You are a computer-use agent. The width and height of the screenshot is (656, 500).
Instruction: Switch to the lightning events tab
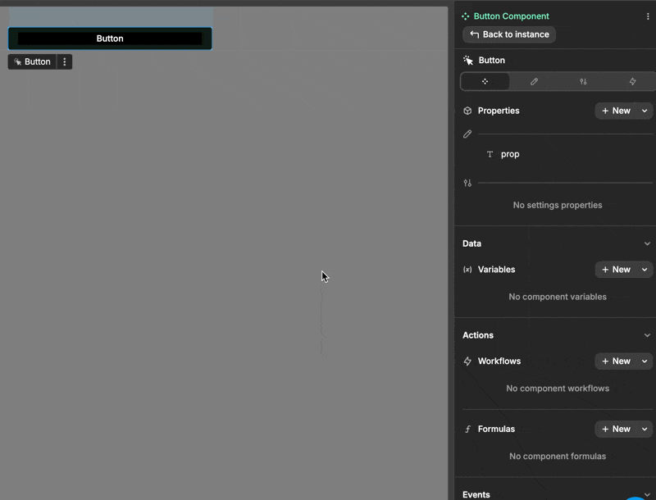[631, 81]
